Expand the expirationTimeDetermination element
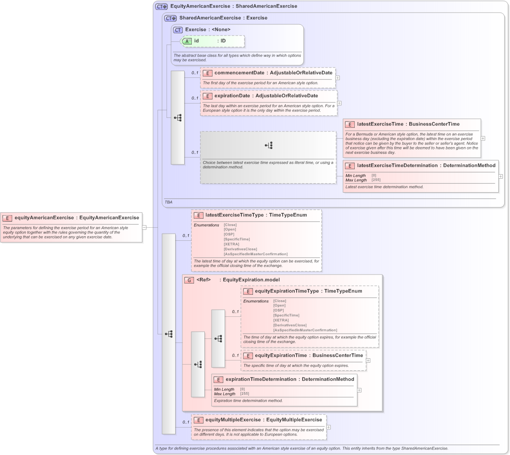The image size is (510, 455). pyautogui.click(x=359, y=390)
